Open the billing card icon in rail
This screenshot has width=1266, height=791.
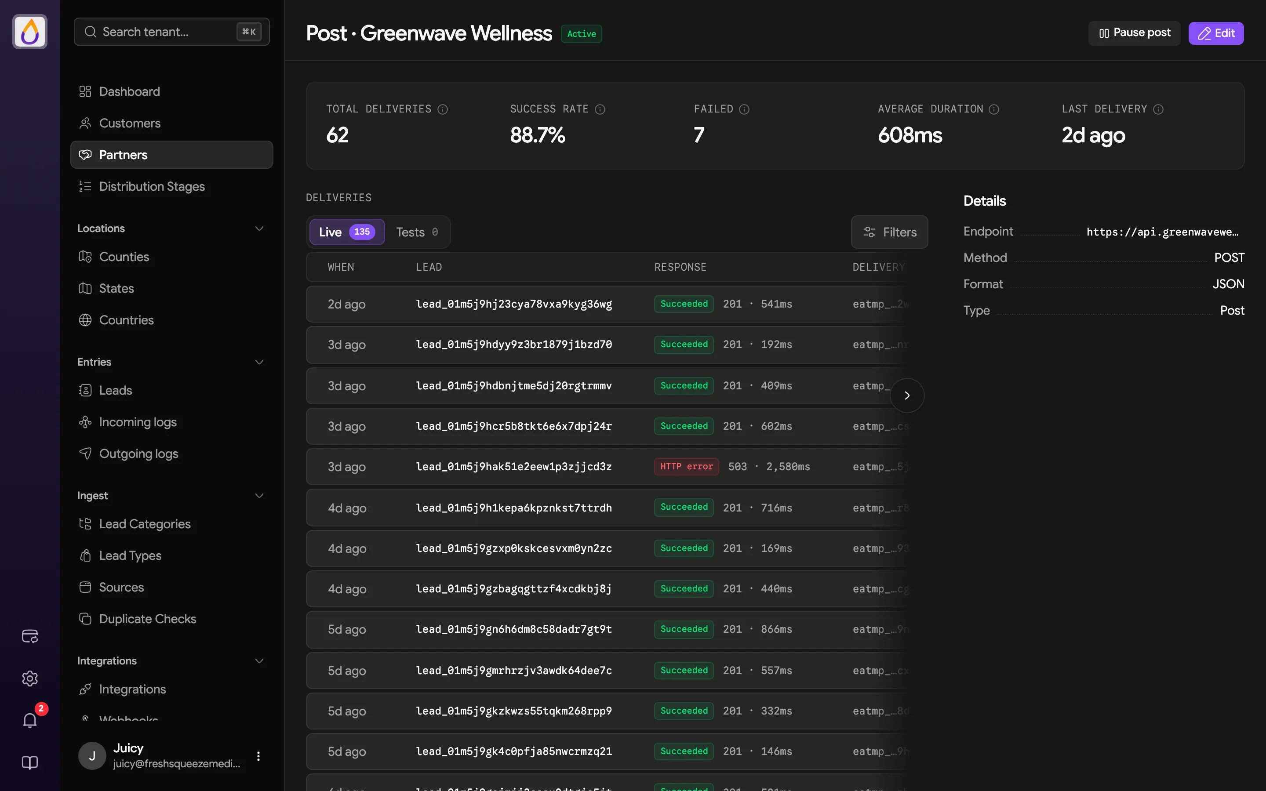[30, 636]
